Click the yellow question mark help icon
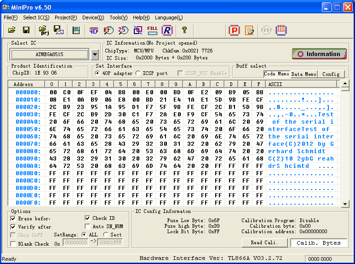The width and height of the screenshot is (355, 264). point(184,30)
